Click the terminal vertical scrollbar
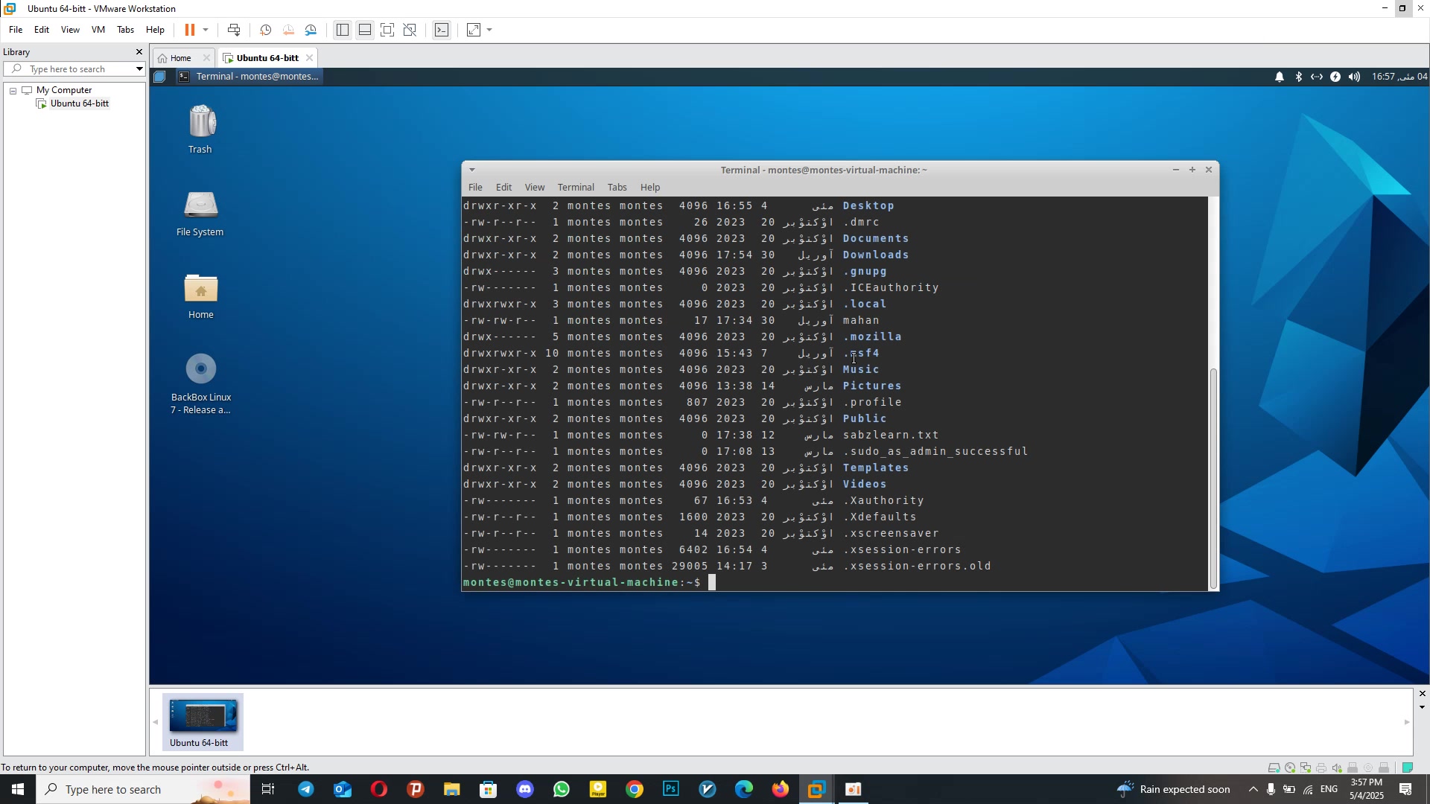 pos(1213,476)
